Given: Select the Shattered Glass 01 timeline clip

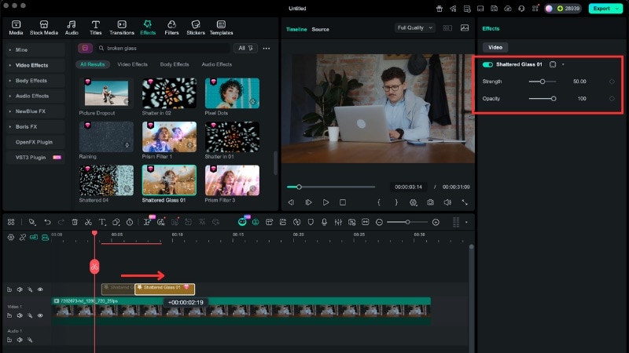Looking at the screenshot, I should (164, 289).
